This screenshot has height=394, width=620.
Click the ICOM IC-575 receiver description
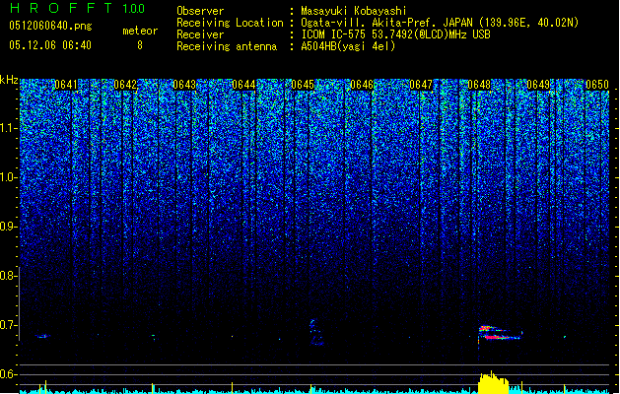pyautogui.click(x=395, y=34)
